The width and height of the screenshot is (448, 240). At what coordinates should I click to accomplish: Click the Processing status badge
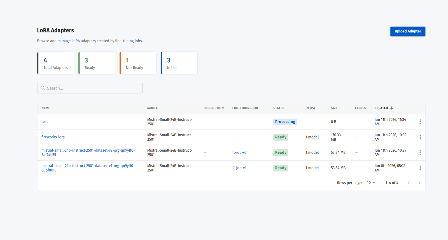tap(285, 122)
